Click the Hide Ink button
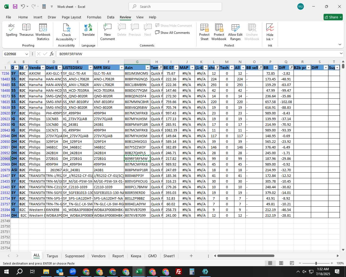346x277 pixels. [x=270, y=32]
